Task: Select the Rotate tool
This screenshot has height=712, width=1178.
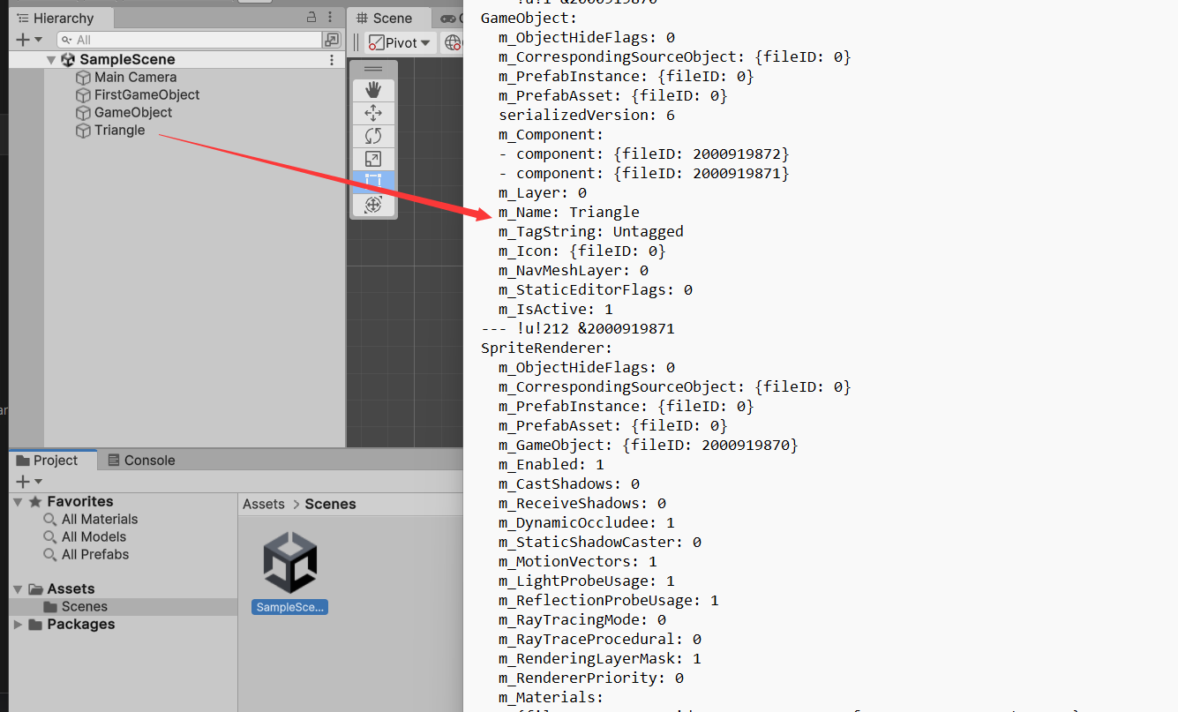Action: point(373,136)
